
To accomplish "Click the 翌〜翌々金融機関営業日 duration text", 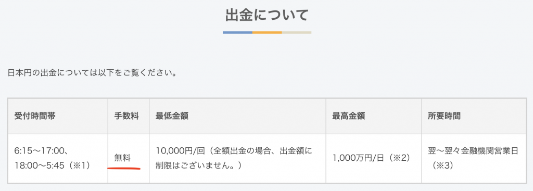I will point(473,150).
